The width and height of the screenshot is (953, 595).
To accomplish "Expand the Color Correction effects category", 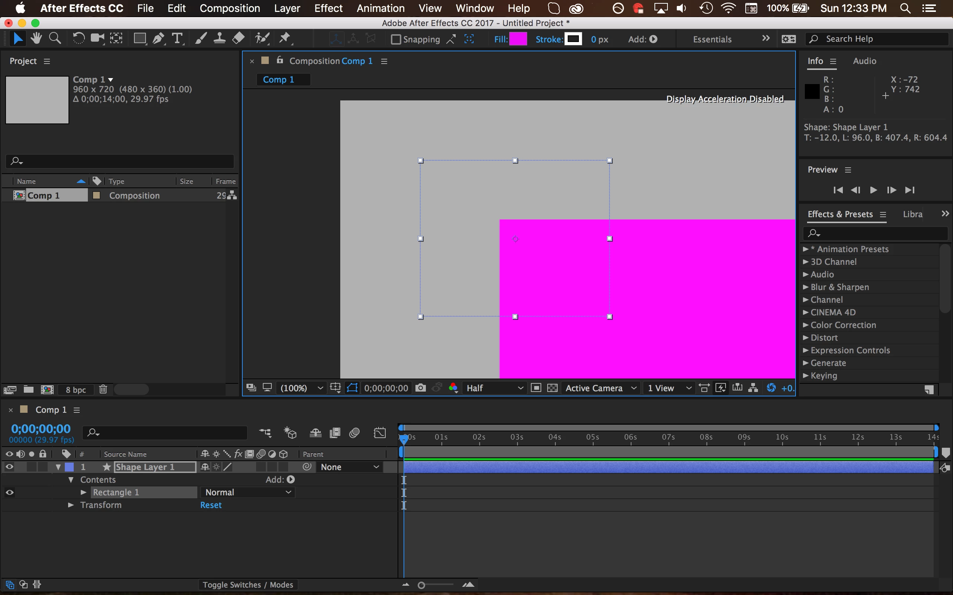I will pos(806,325).
